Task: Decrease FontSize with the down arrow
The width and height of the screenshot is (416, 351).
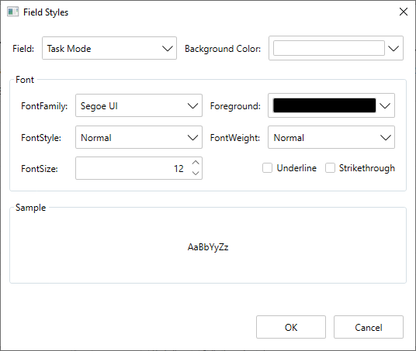Action: click(196, 174)
